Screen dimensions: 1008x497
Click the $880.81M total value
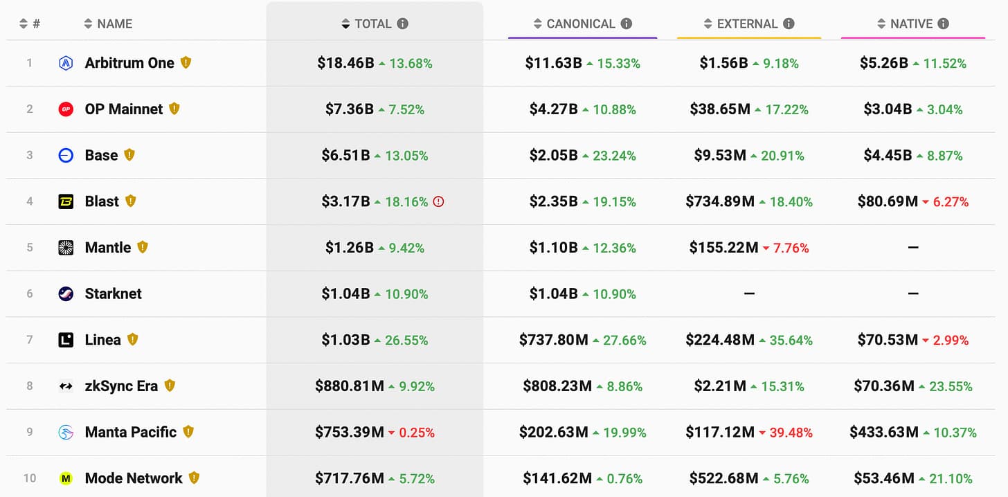point(350,386)
